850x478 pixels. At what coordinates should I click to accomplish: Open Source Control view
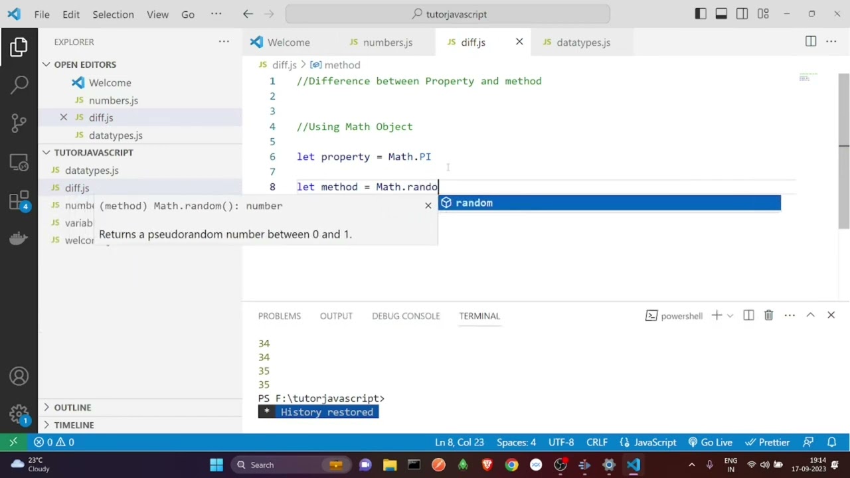pos(19,123)
